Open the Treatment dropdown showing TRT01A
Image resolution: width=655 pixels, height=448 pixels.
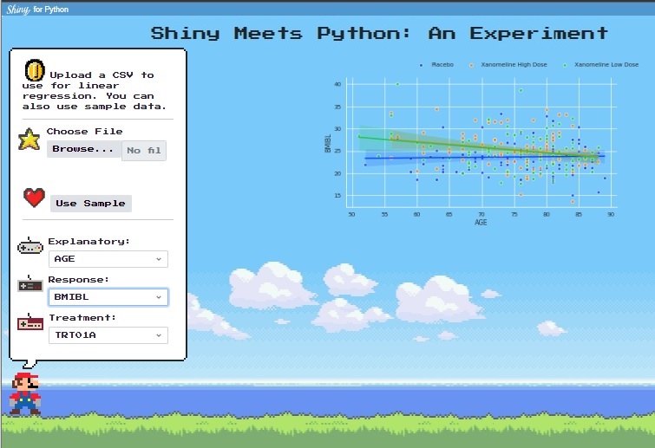(x=108, y=335)
